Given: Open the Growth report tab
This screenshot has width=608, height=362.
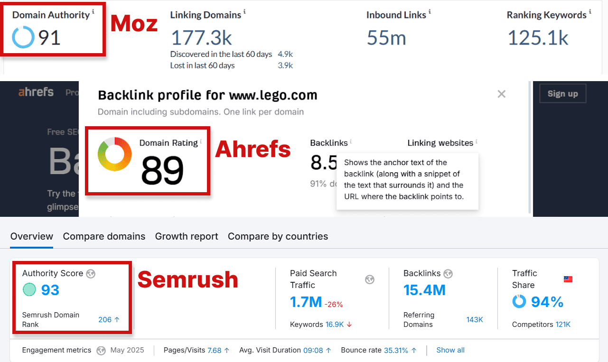Looking at the screenshot, I should [187, 236].
